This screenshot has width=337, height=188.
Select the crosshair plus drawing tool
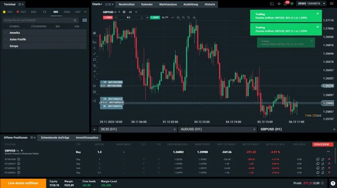tap(94, 48)
